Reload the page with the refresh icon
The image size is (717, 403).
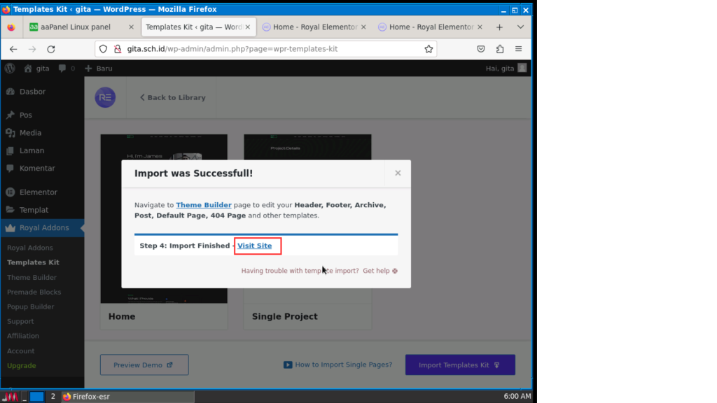[51, 49]
